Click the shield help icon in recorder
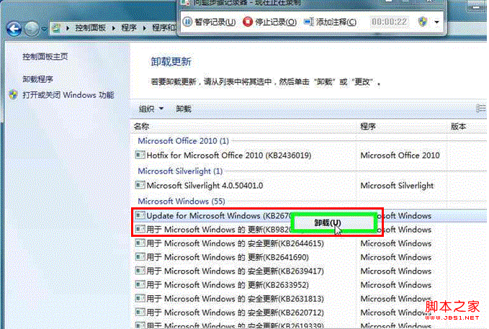The width and height of the screenshot is (489, 329). 423,22
